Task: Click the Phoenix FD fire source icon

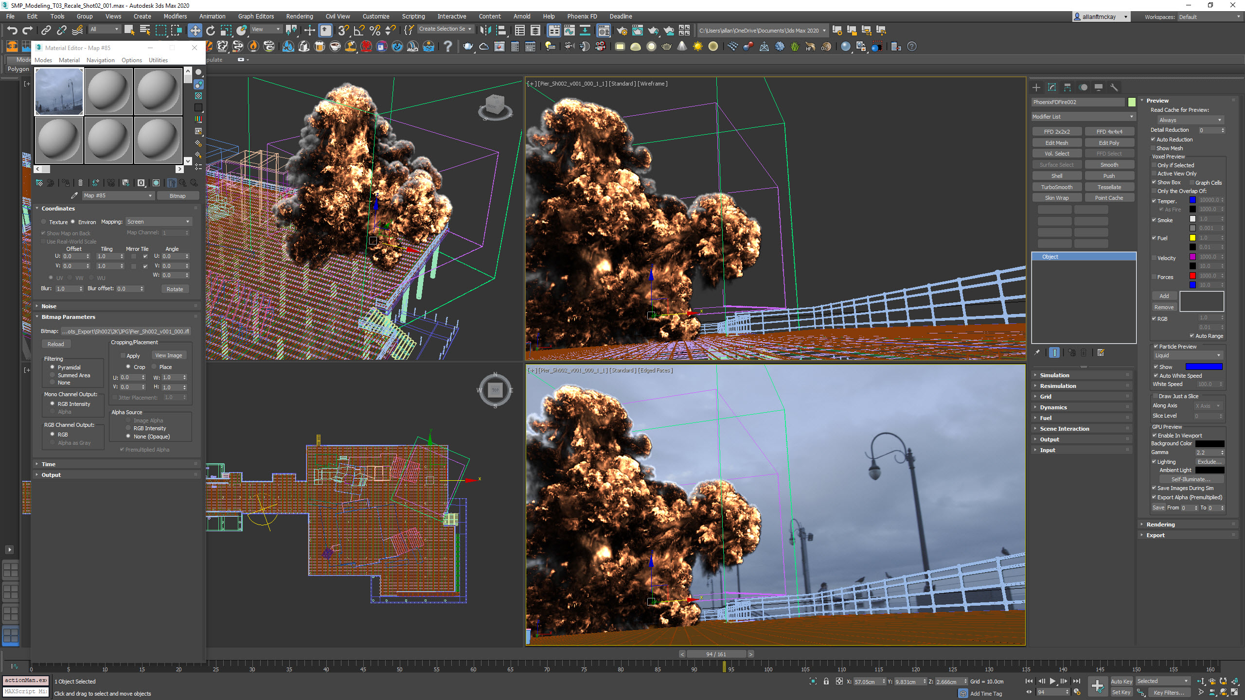Action: (x=253, y=47)
